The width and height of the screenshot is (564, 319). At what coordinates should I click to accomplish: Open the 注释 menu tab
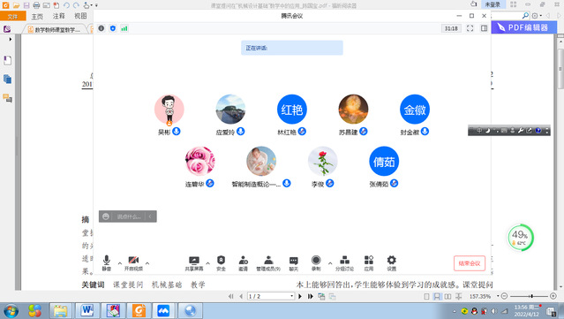pos(58,16)
